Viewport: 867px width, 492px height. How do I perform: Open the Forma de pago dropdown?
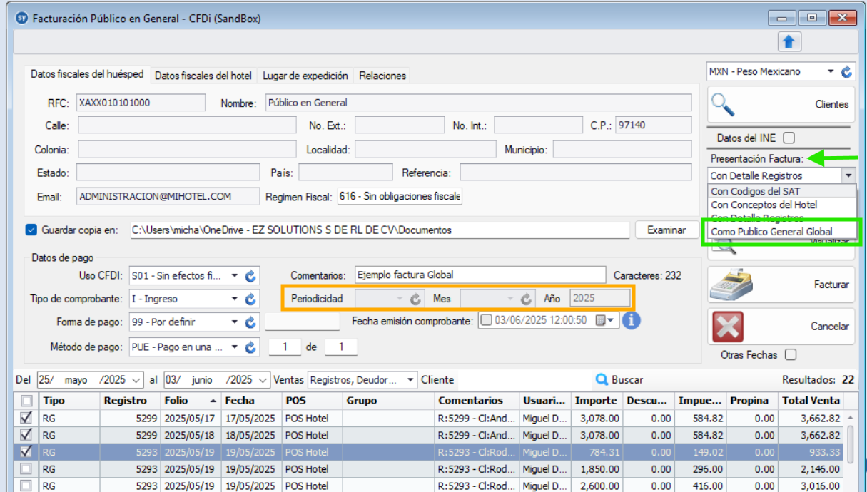point(234,322)
